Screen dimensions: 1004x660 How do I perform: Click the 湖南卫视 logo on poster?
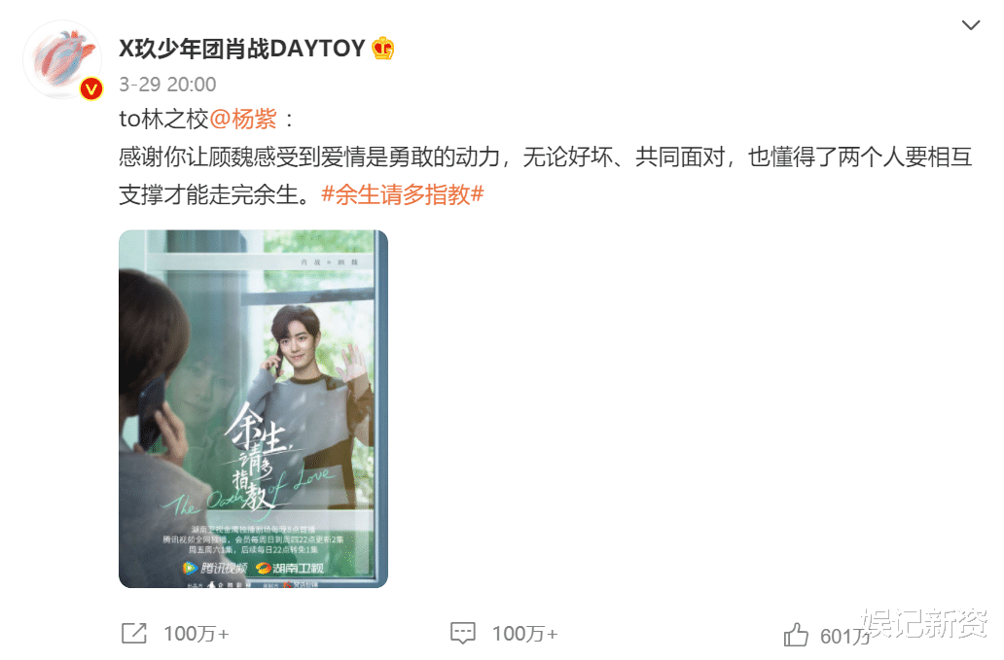tap(289, 568)
